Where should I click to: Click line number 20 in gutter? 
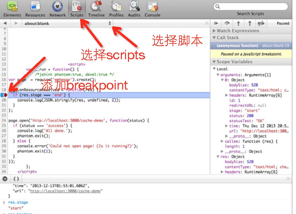point(4,100)
